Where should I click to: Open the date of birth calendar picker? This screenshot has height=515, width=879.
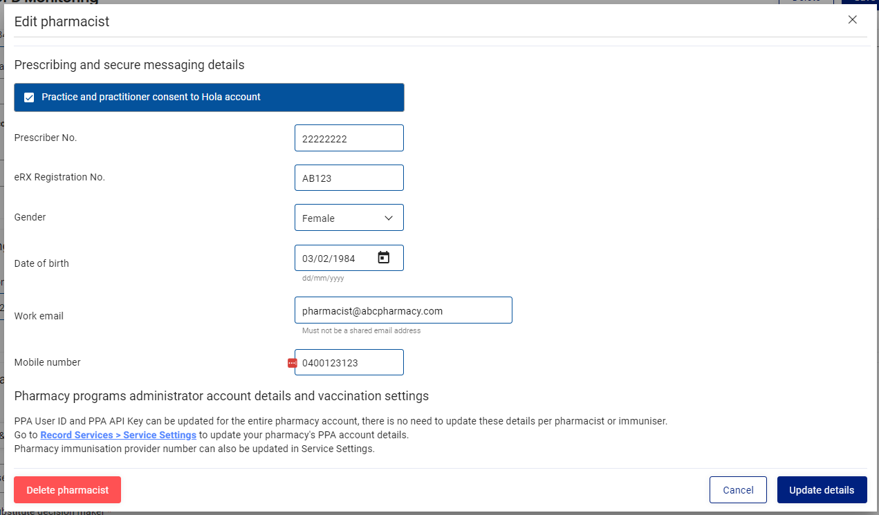tap(384, 258)
